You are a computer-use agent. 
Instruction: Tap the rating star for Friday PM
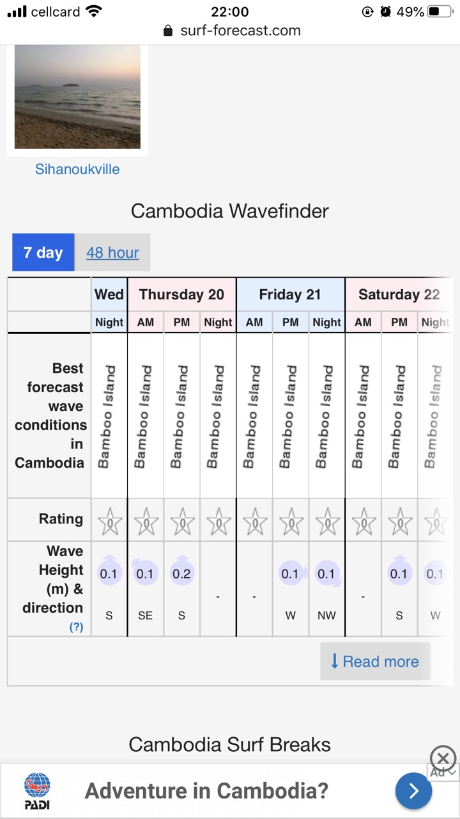(291, 521)
